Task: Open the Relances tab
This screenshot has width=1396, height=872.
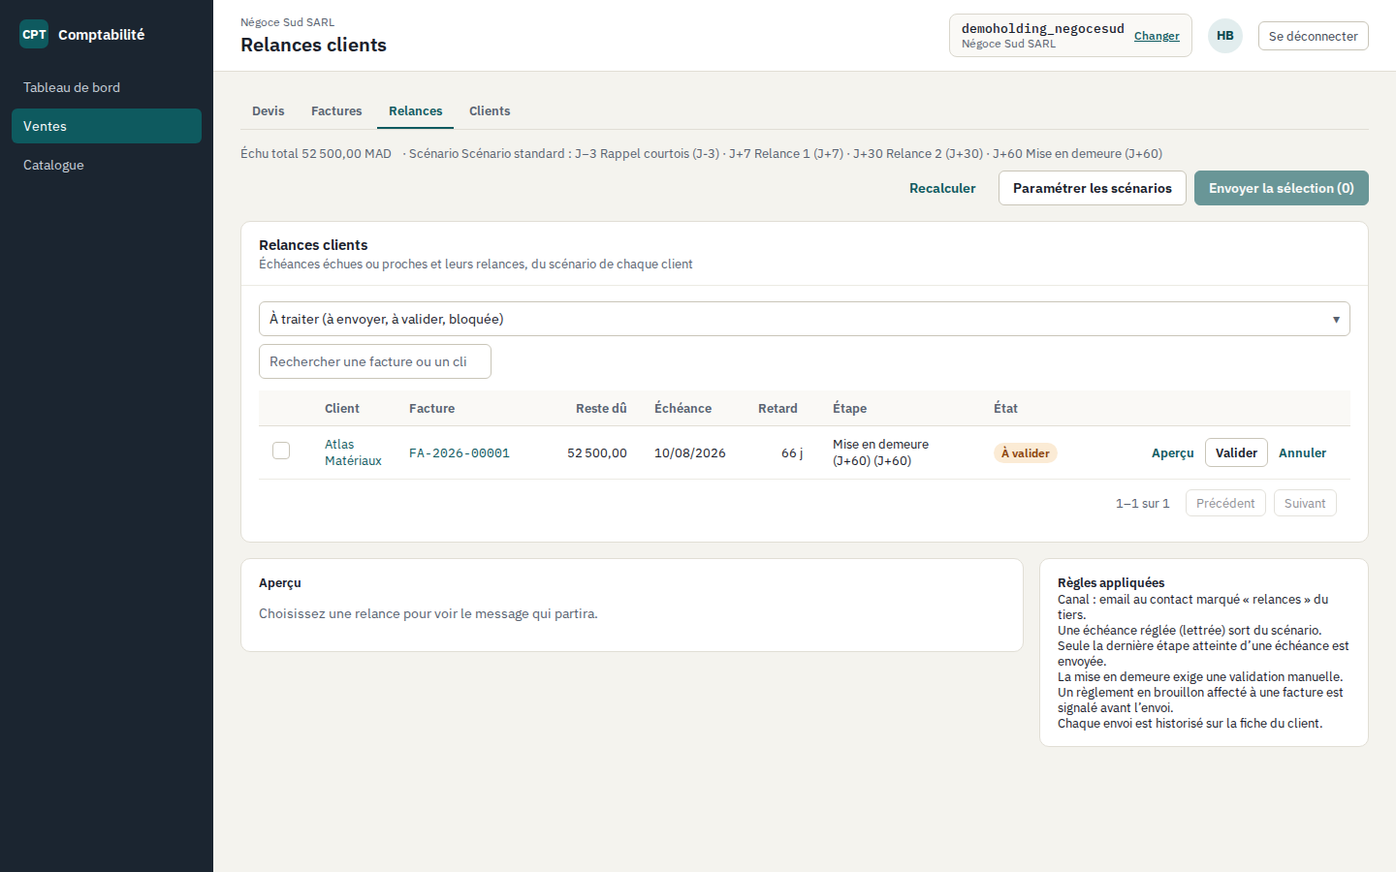Action: [x=416, y=111]
